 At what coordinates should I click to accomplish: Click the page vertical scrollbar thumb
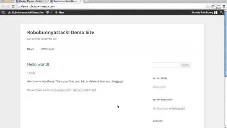(x=226, y=43)
